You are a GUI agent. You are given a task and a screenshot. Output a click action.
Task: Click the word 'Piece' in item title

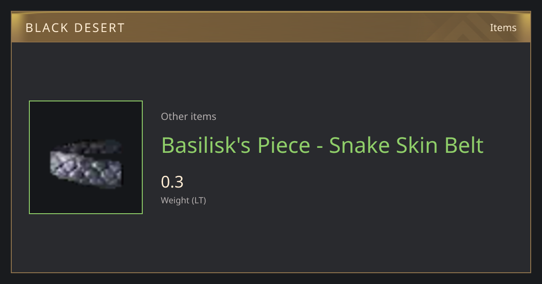(x=285, y=145)
